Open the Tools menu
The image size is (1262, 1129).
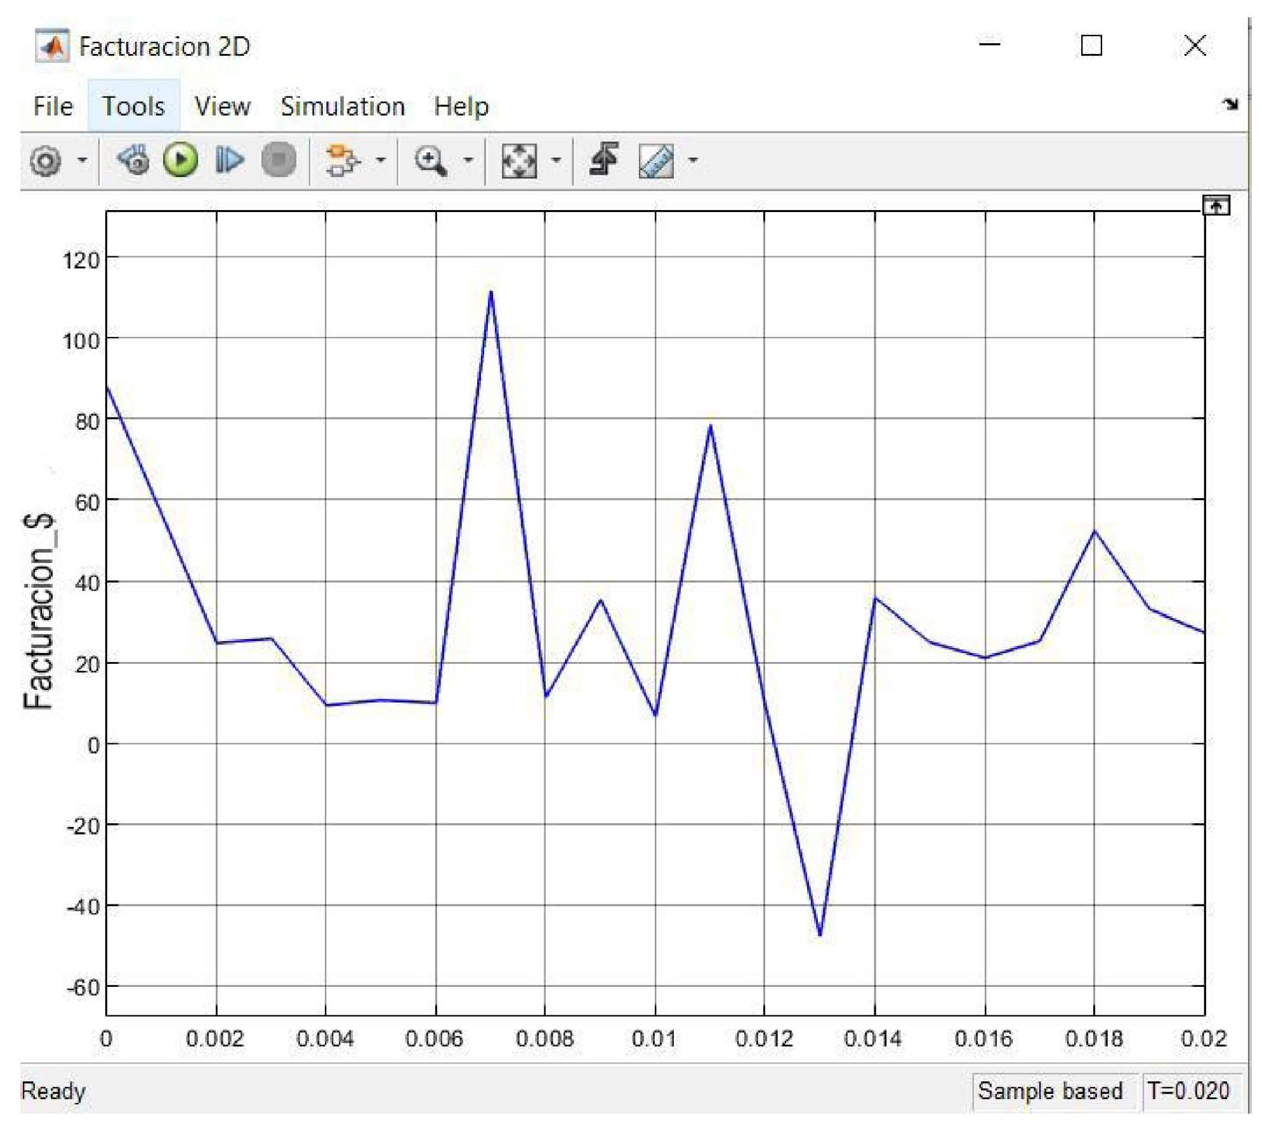tap(133, 106)
